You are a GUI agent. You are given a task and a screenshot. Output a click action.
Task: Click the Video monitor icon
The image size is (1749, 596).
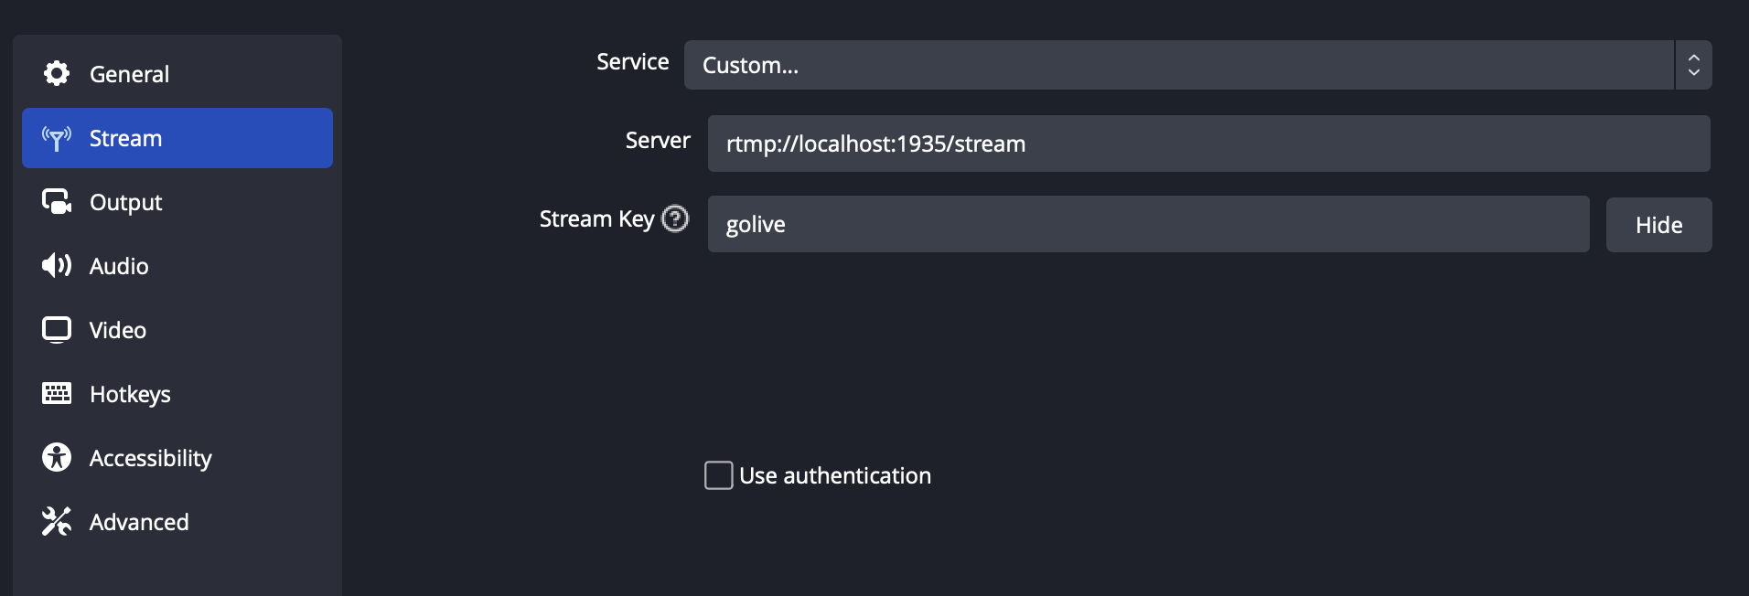57,330
